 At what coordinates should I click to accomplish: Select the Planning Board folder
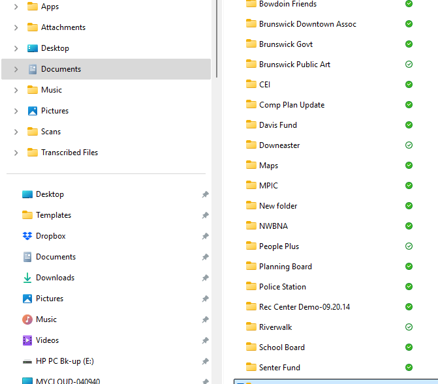[285, 267]
